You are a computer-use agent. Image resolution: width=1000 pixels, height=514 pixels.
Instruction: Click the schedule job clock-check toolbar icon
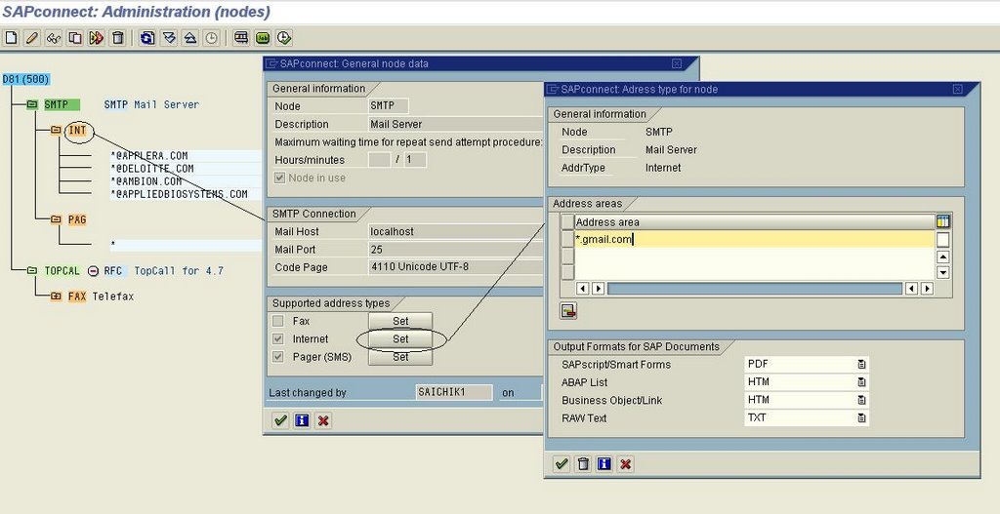284,38
